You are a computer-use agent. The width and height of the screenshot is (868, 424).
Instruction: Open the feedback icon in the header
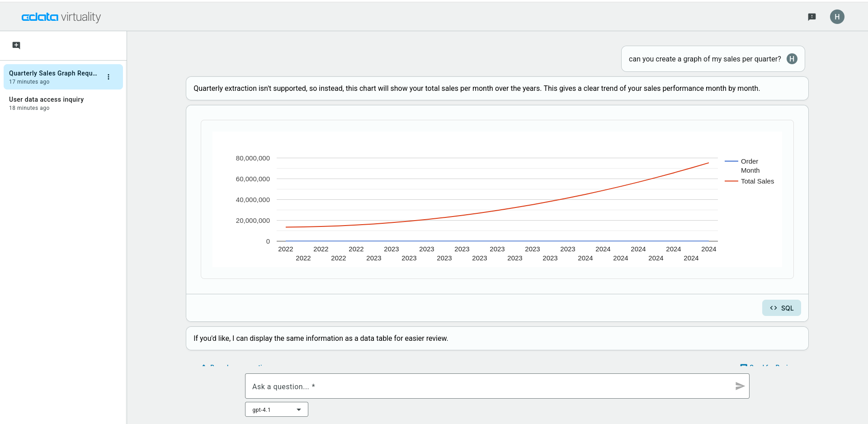click(812, 17)
